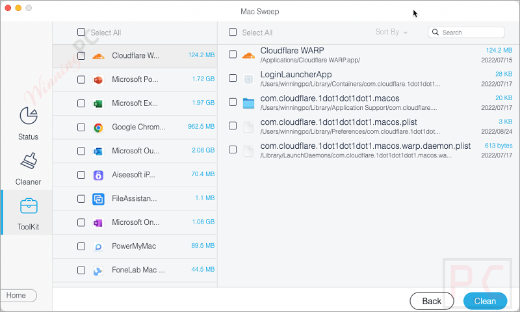520x312 pixels.
Task: Check Select All in the file details panel
Action: tap(233, 32)
